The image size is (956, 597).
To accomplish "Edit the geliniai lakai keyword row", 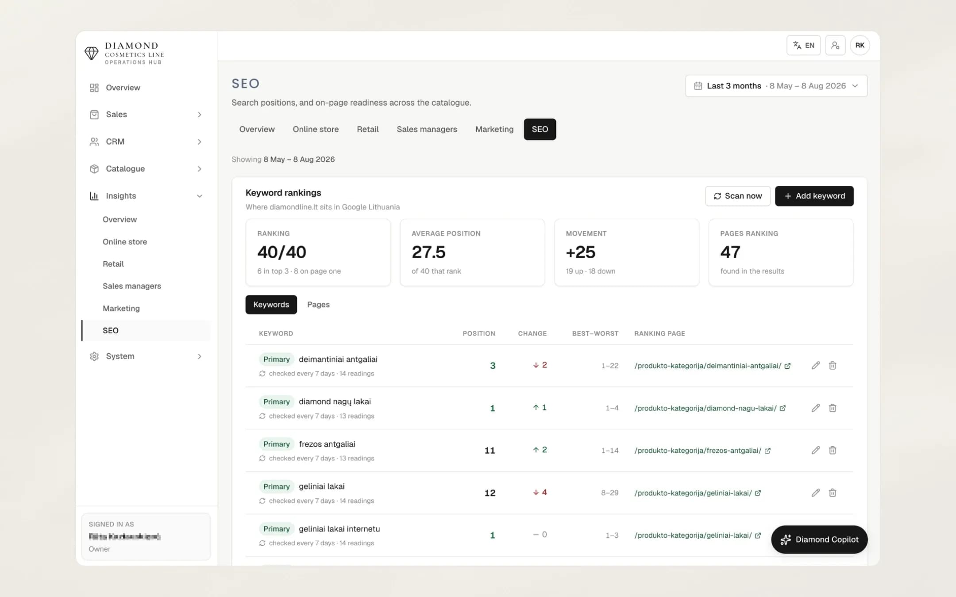I will point(816,493).
